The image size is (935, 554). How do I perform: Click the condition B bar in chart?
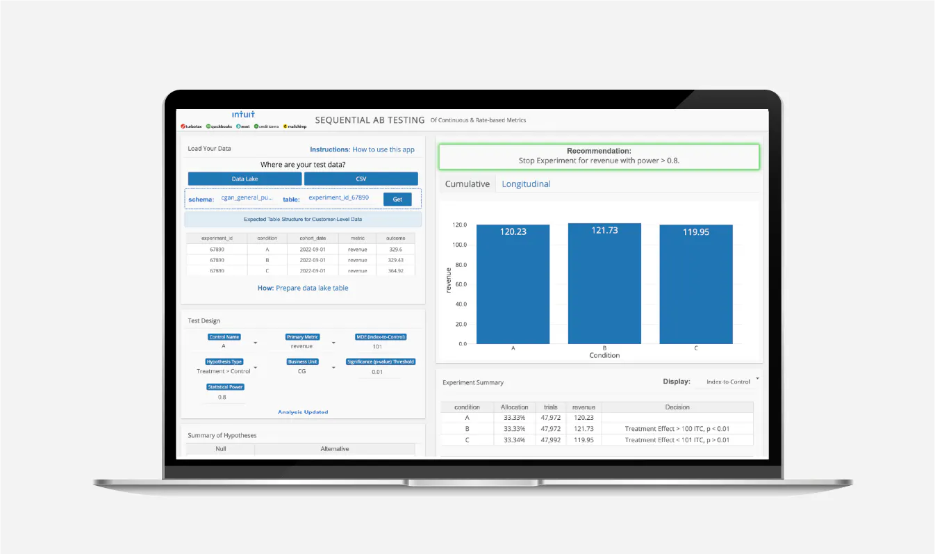[604, 284]
